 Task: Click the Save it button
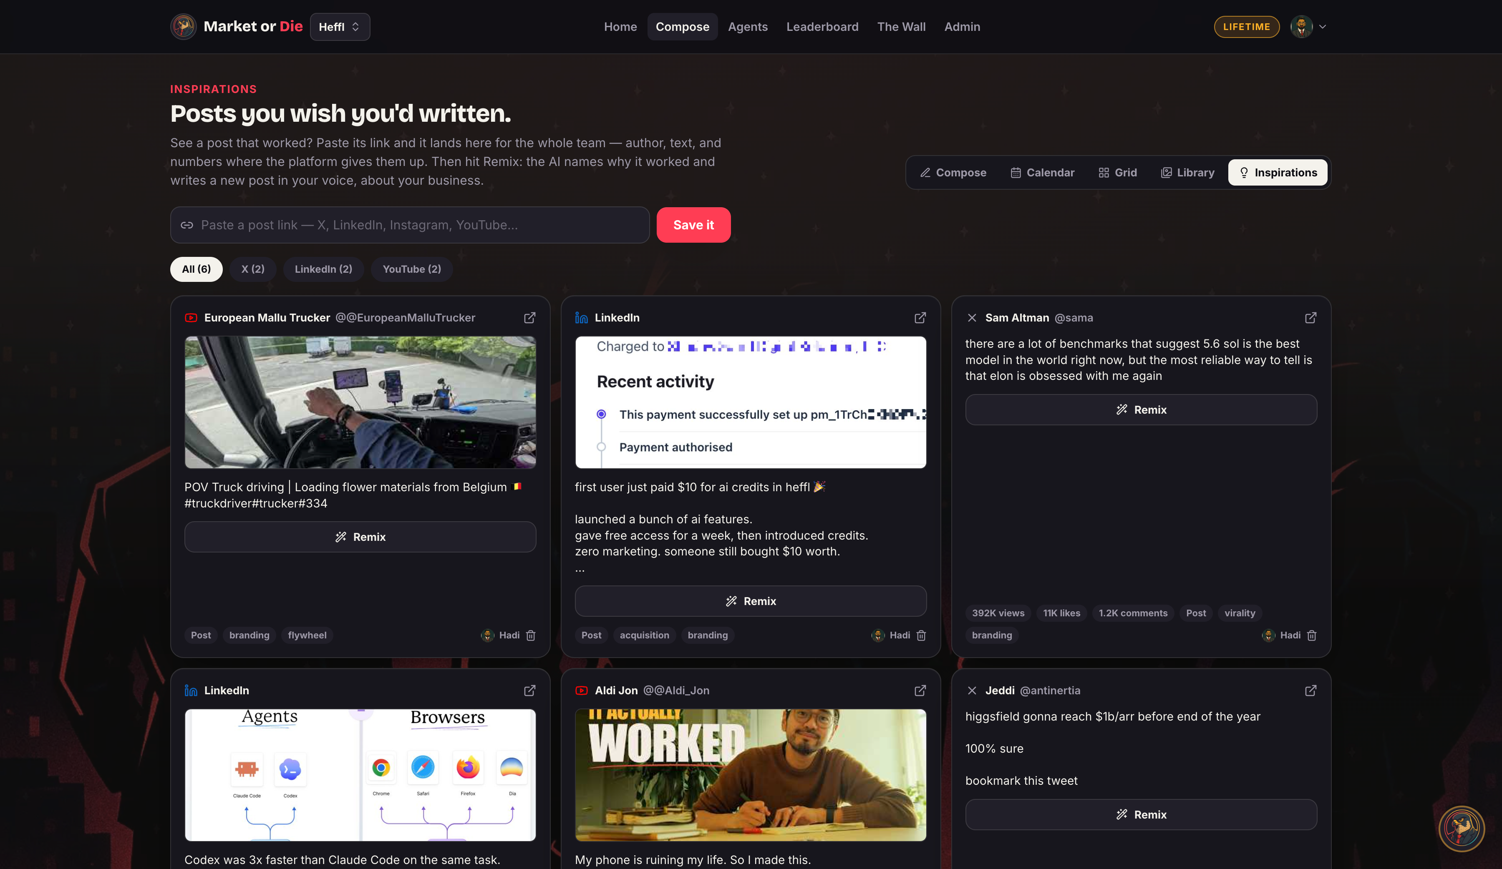[693, 225]
